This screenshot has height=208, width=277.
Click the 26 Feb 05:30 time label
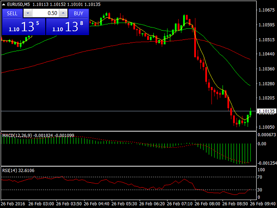pyautogui.click(x=124, y=204)
